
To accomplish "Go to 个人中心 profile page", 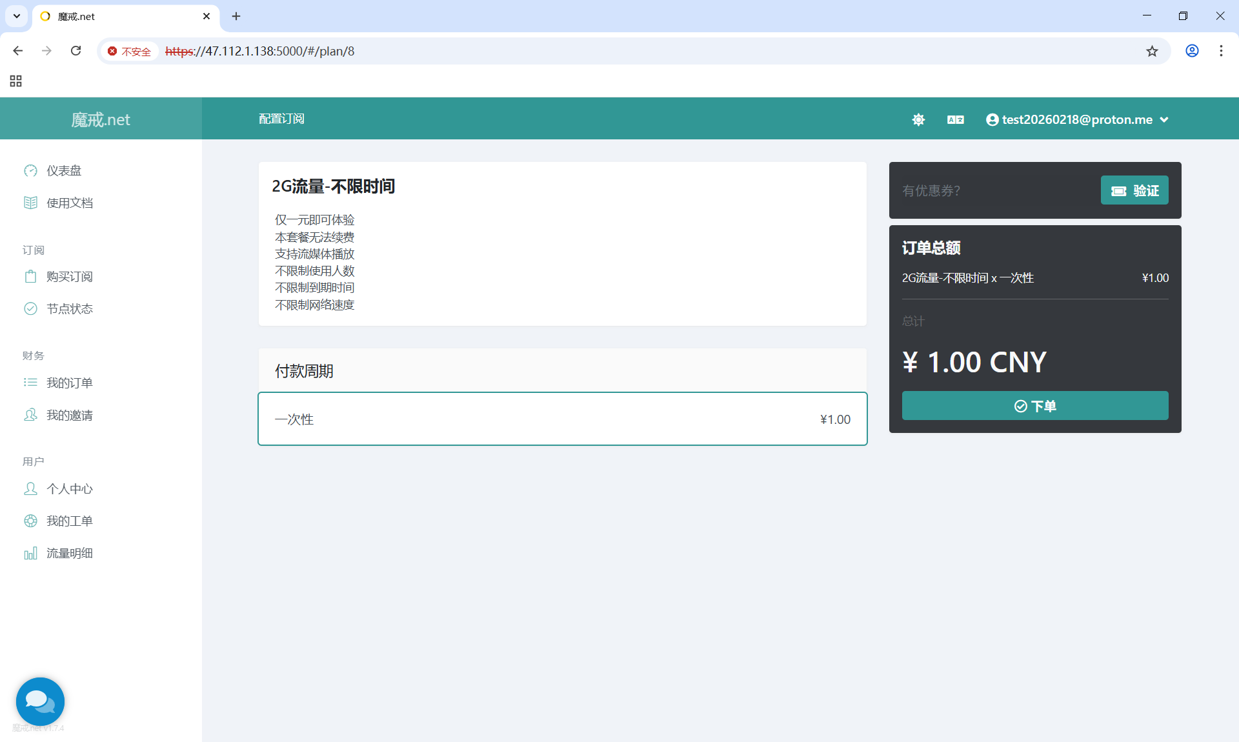I will [69, 488].
